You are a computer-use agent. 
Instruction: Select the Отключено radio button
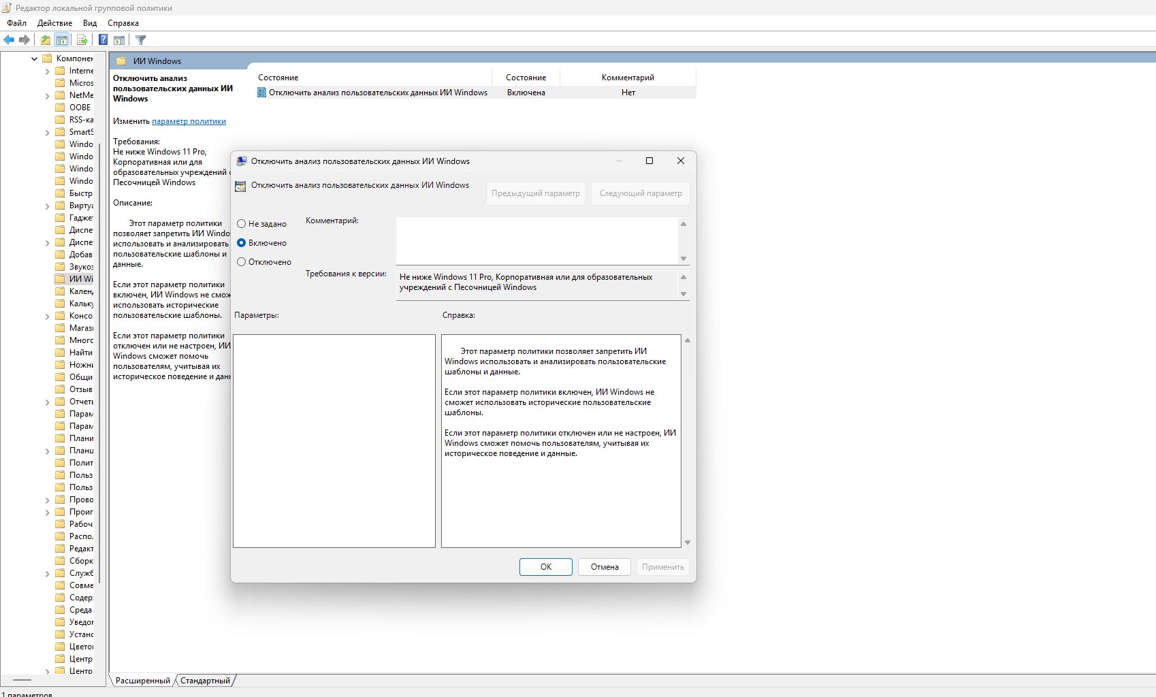pos(241,262)
